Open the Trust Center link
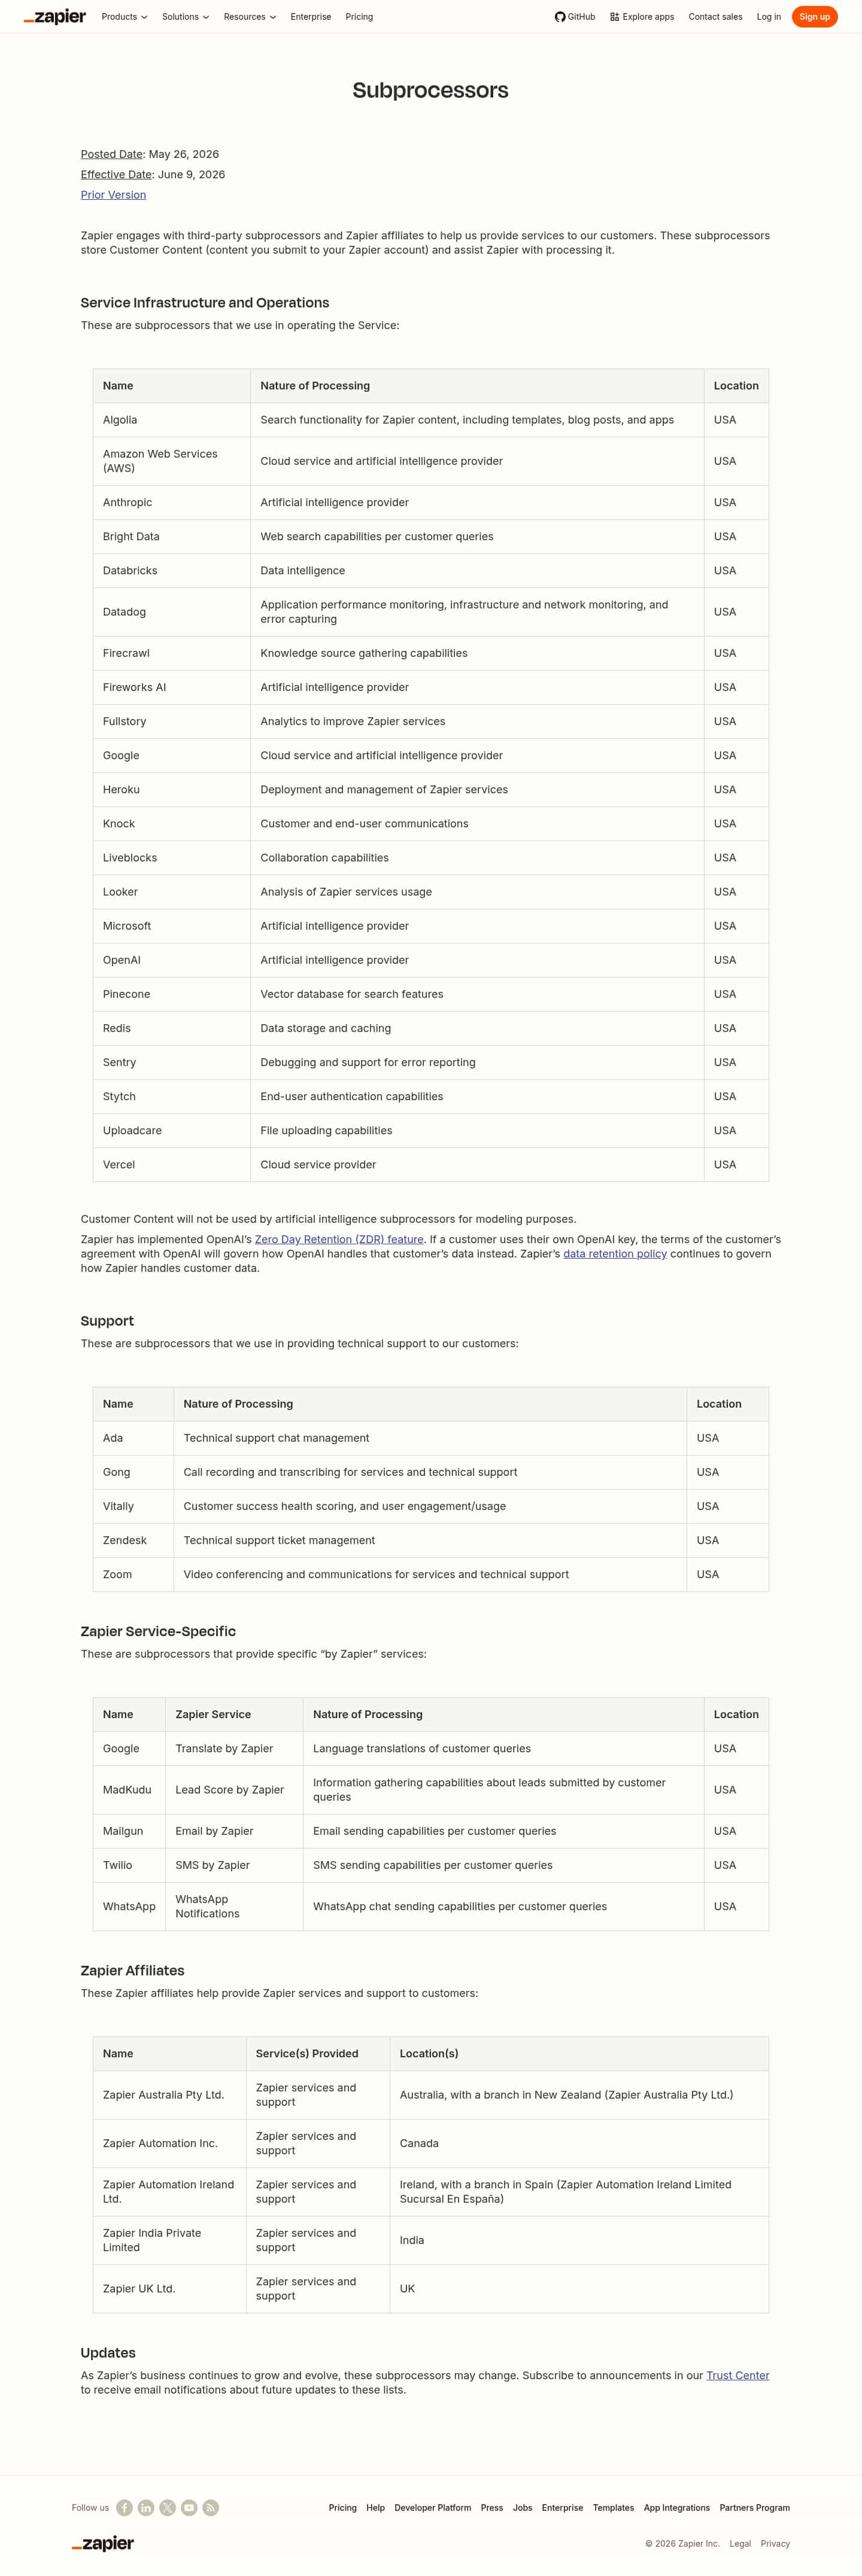Viewport: 862px width, 2576px height. (738, 2375)
